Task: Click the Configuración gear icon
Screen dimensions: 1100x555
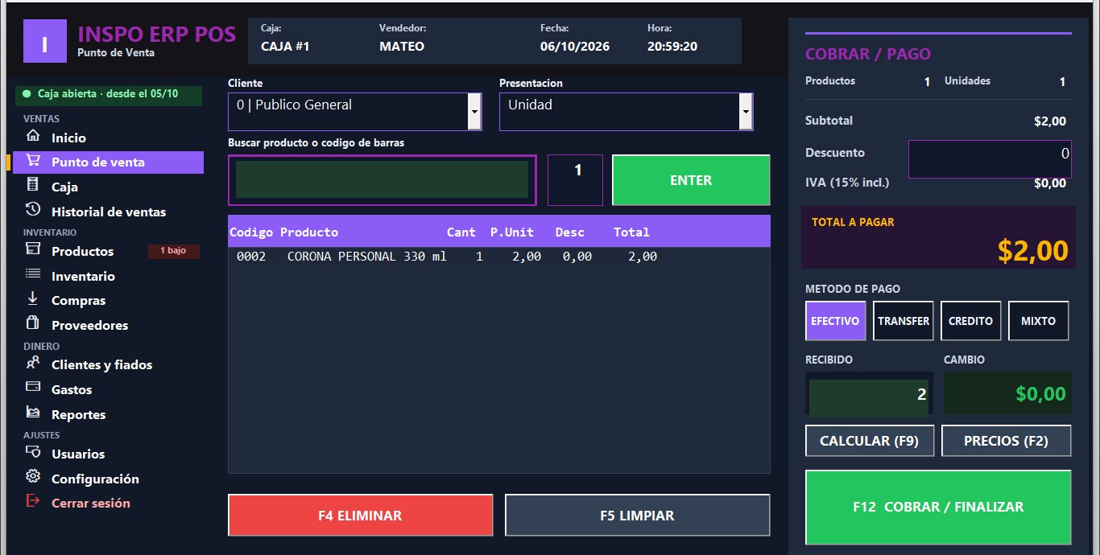Action: [33, 476]
